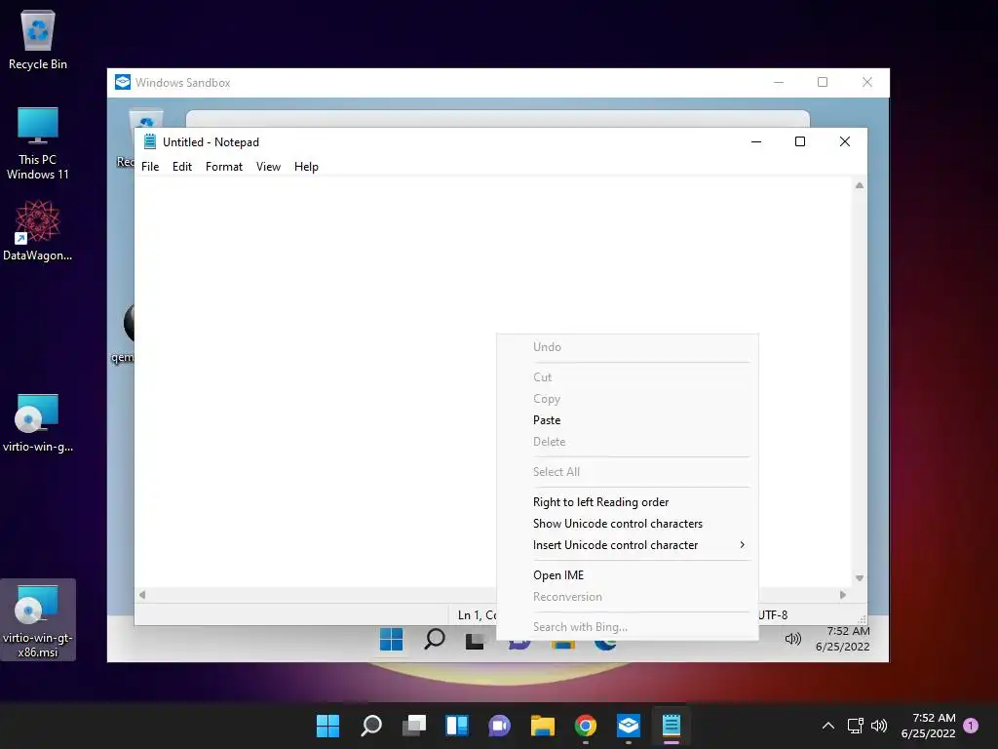The height and width of the screenshot is (749, 998).
Task: Click Notepad icon in host taskbar
Action: [x=672, y=726]
